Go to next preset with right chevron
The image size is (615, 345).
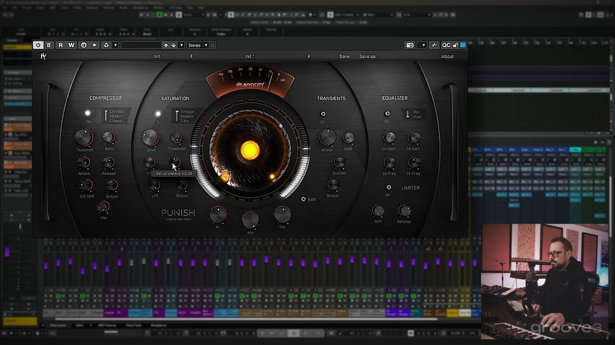pos(308,56)
